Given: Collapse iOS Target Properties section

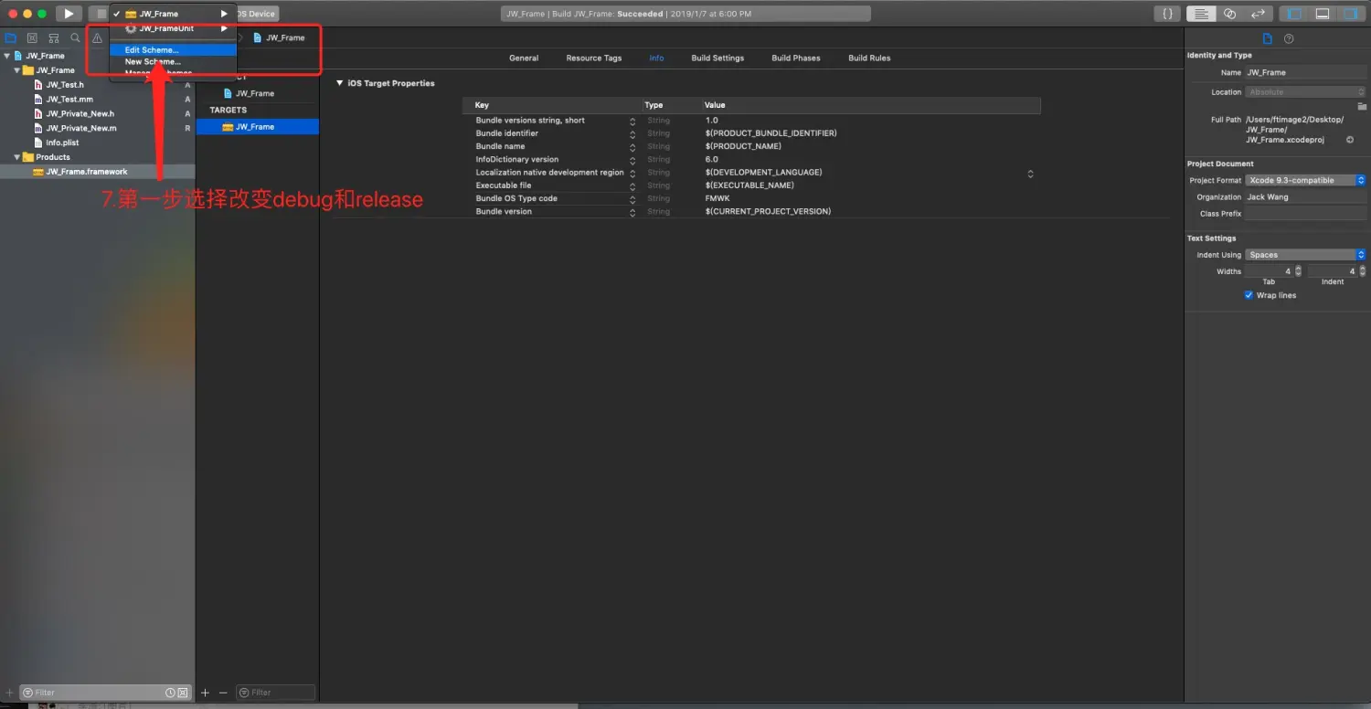Looking at the screenshot, I should [340, 83].
